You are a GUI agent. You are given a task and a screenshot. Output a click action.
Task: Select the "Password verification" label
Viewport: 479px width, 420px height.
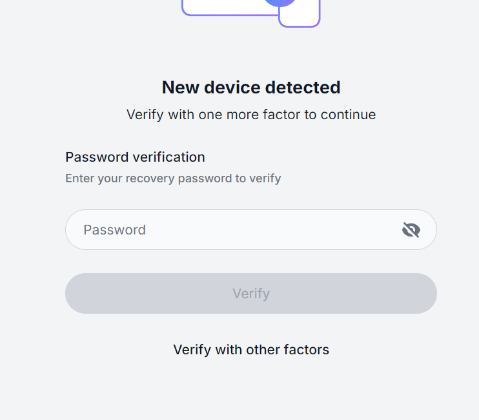coord(135,157)
